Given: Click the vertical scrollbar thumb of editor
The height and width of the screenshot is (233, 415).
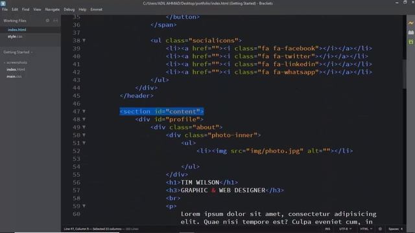Looking at the screenshot, I should pos(404,74).
